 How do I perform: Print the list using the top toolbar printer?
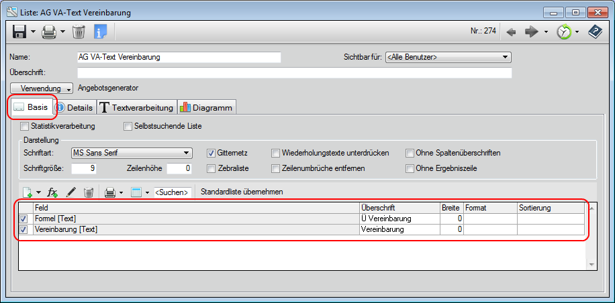click(49, 32)
